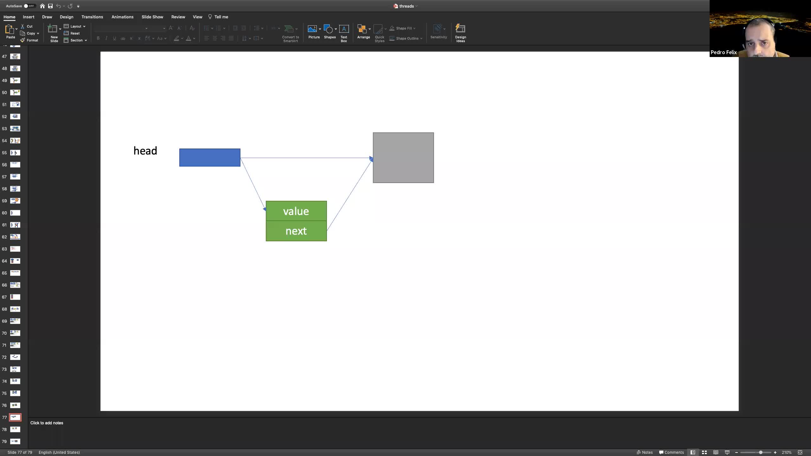Switch to Normal view icon

[693, 452]
